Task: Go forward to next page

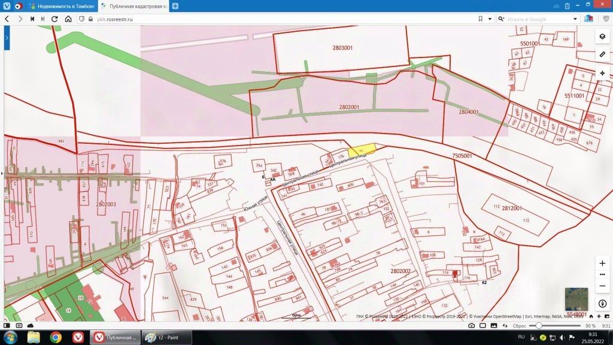Action: coord(20,19)
